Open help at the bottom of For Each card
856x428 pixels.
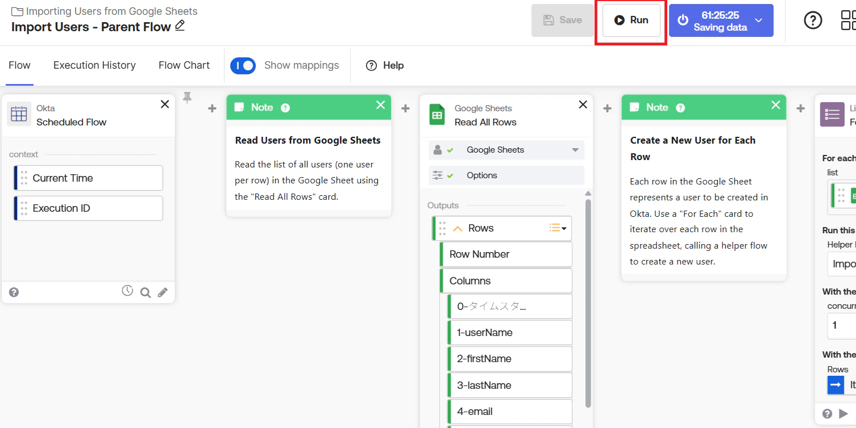(x=828, y=413)
